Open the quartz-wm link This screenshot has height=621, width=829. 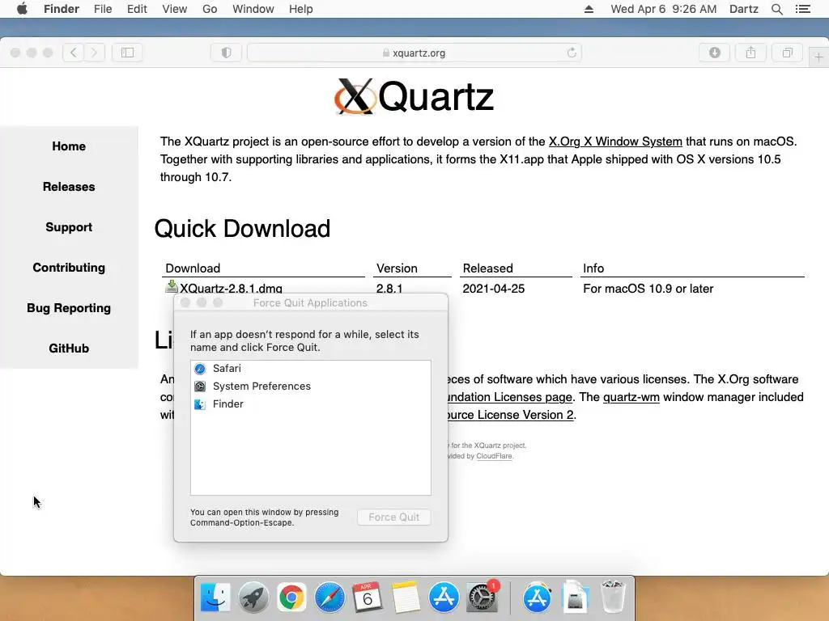point(631,397)
